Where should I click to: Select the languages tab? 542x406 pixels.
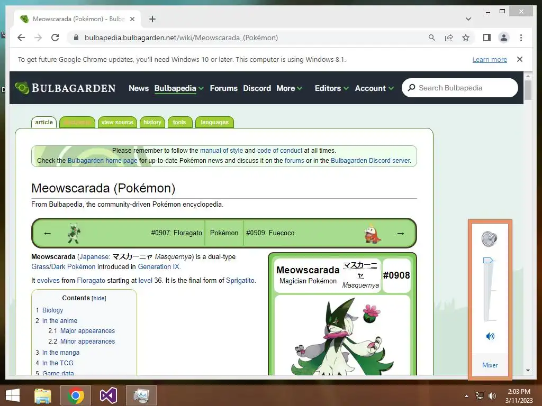click(x=214, y=122)
